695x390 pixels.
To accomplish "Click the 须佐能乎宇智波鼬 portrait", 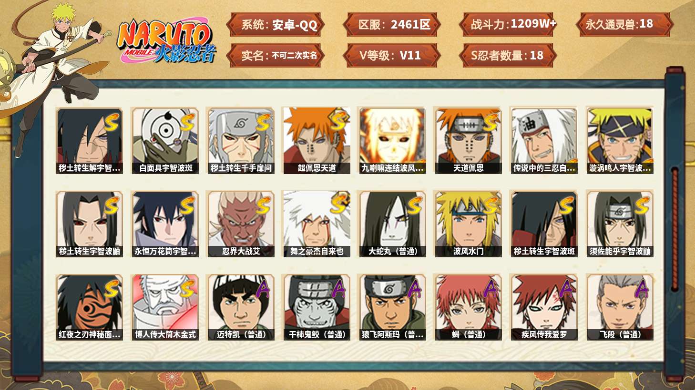I will click(x=620, y=224).
